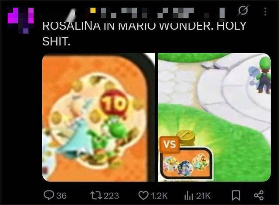Click the retweet arrows icon
279x205 pixels.
click(96, 195)
